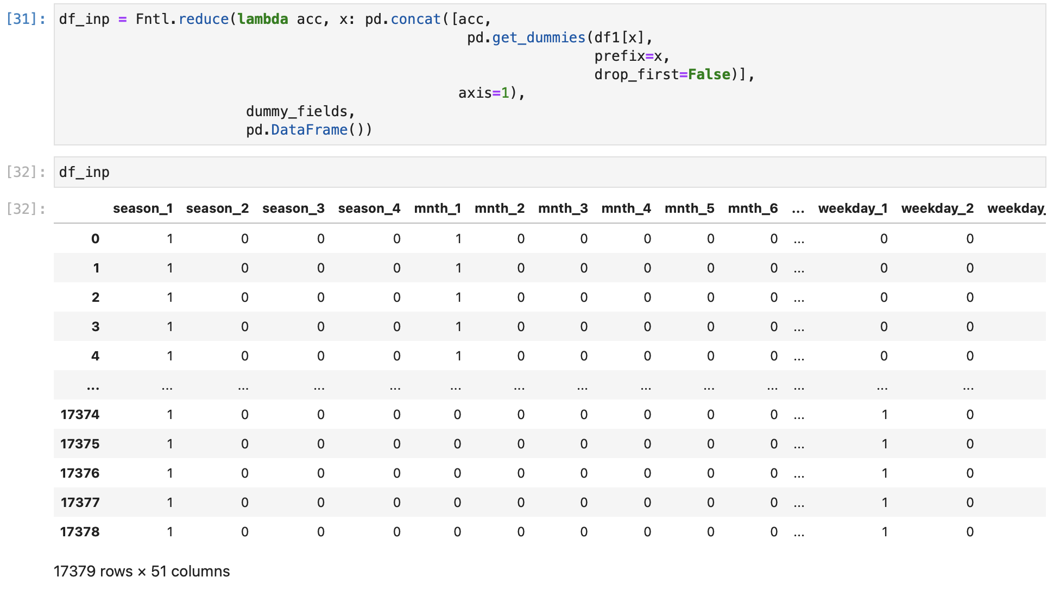Click the mnth_4 column header
Image resolution: width=1060 pixels, height=596 pixels.
626,208
